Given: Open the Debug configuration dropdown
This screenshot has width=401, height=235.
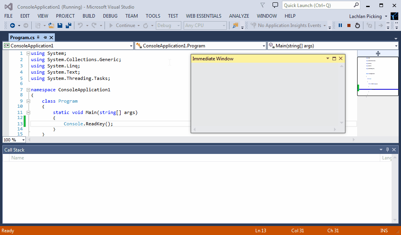Looking at the screenshot, I should 178,25.
